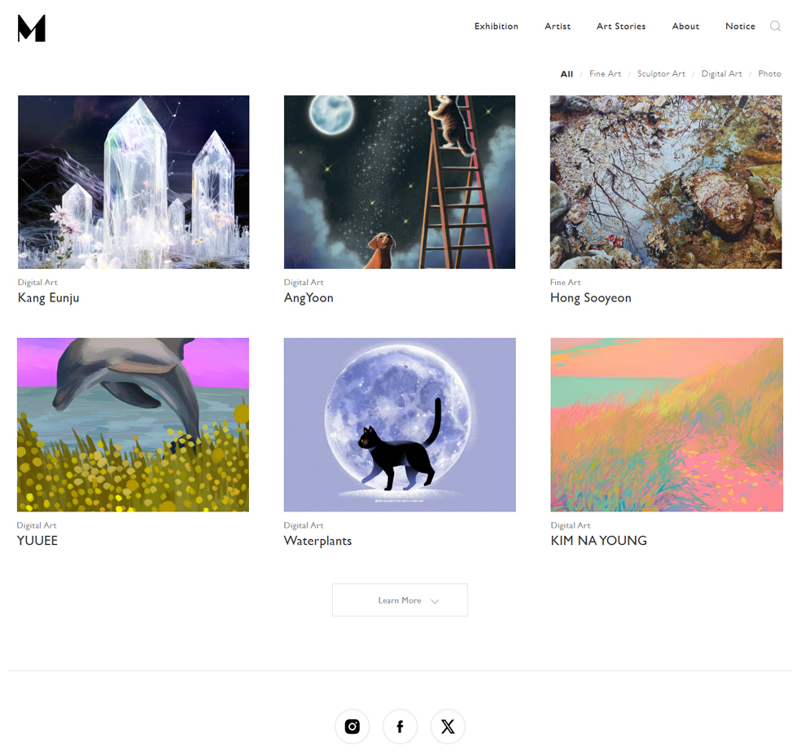The height and width of the screenshot is (755, 801).
Task: Filter artists by Sculptor Art
Action: (661, 73)
